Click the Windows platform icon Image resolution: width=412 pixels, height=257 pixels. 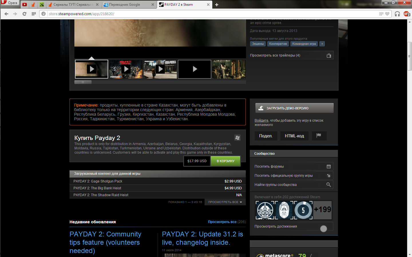[237, 138]
